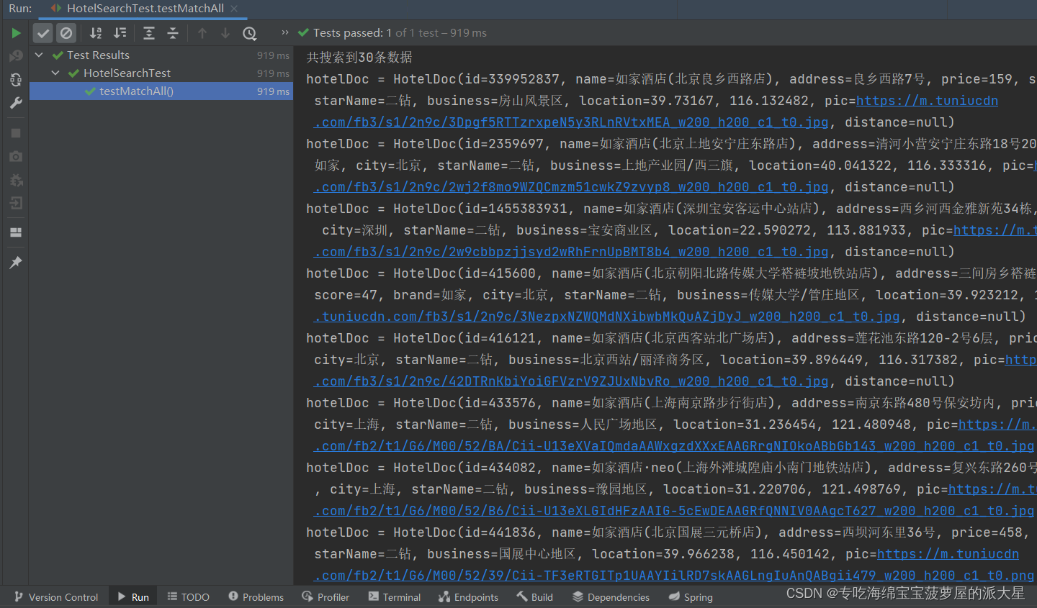
Task: Collapse the HotelSearchTest node
Action: pyautogui.click(x=55, y=73)
